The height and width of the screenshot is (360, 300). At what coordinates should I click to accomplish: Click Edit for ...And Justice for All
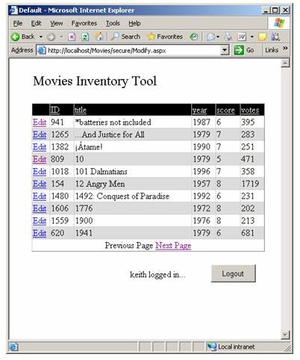pos(40,134)
